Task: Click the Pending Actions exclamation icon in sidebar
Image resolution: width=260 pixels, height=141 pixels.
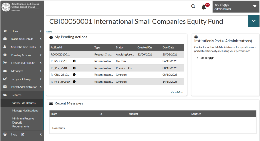Action: (x=5, y=55)
